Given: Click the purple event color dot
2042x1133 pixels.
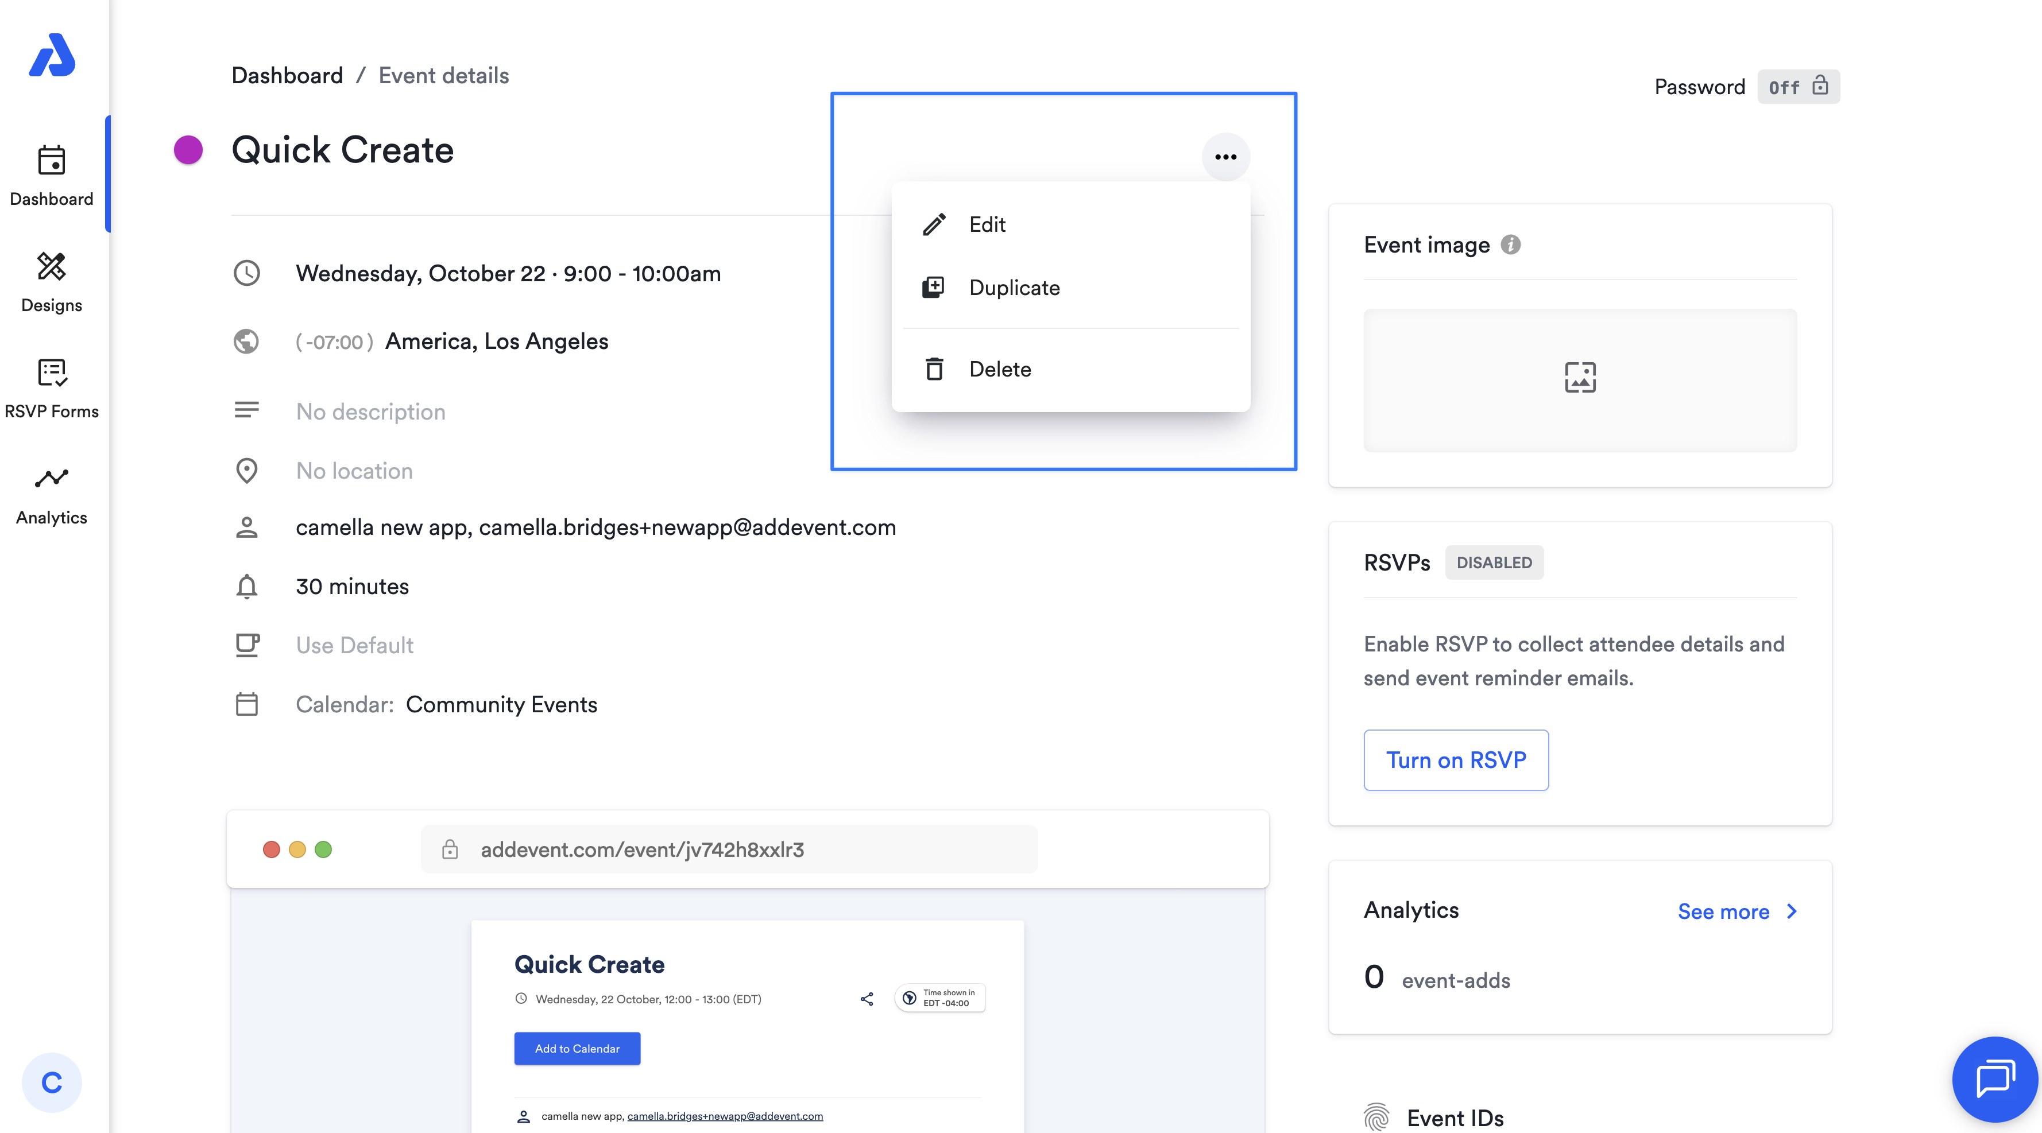Looking at the screenshot, I should point(188,150).
